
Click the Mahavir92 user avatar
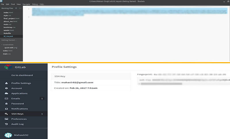(8, 135)
